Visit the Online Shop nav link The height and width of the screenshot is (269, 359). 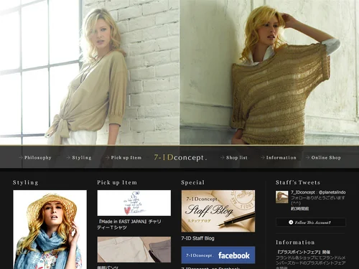pyautogui.click(x=326, y=158)
